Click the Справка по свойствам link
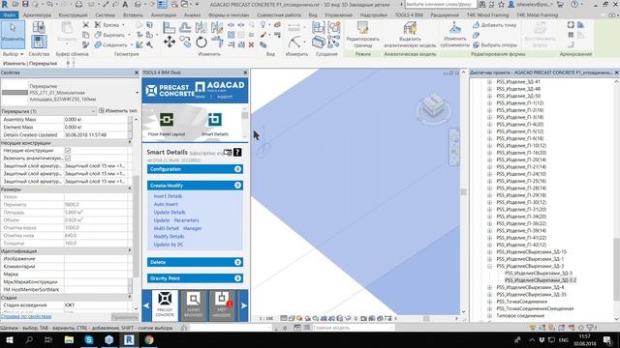Image resolution: width=620 pixels, height=348 pixels. click(26, 316)
